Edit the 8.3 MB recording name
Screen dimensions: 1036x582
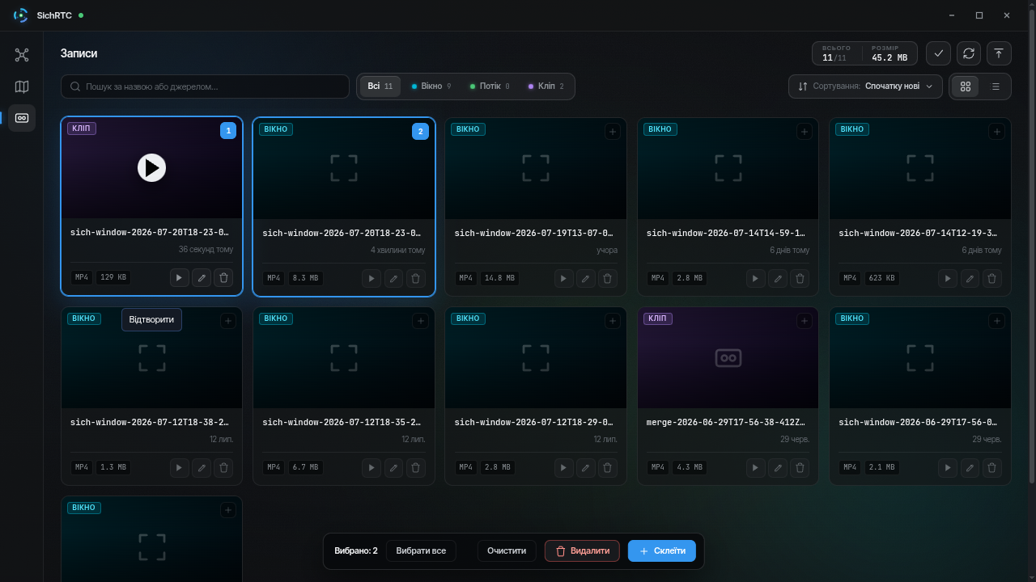coord(393,278)
